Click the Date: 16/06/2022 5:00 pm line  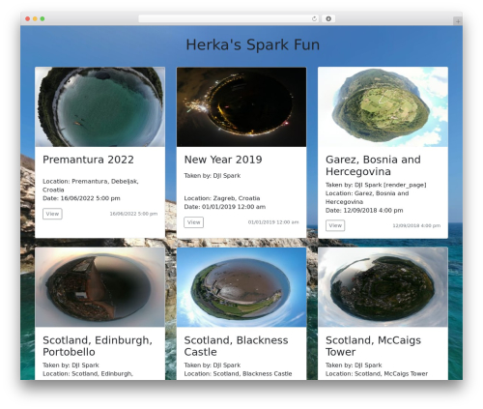click(81, 198)
